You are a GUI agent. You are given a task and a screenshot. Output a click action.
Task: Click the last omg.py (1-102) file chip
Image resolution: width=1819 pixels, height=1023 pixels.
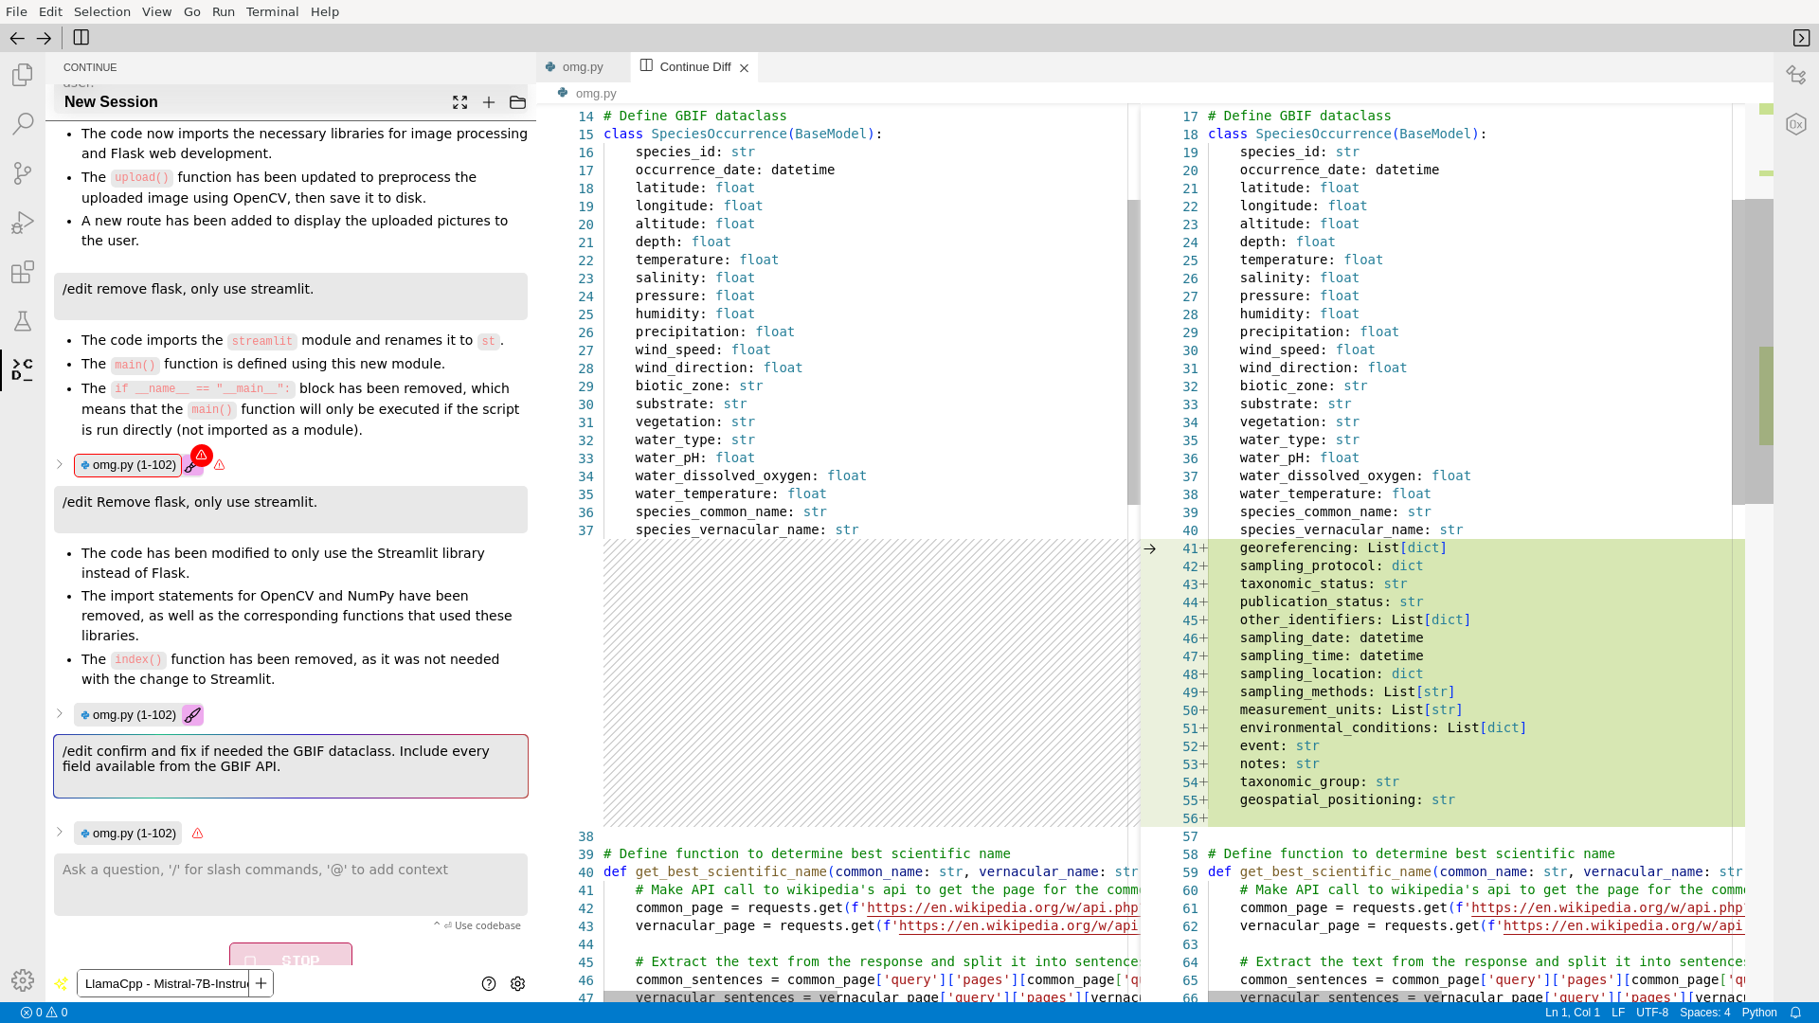128,834
